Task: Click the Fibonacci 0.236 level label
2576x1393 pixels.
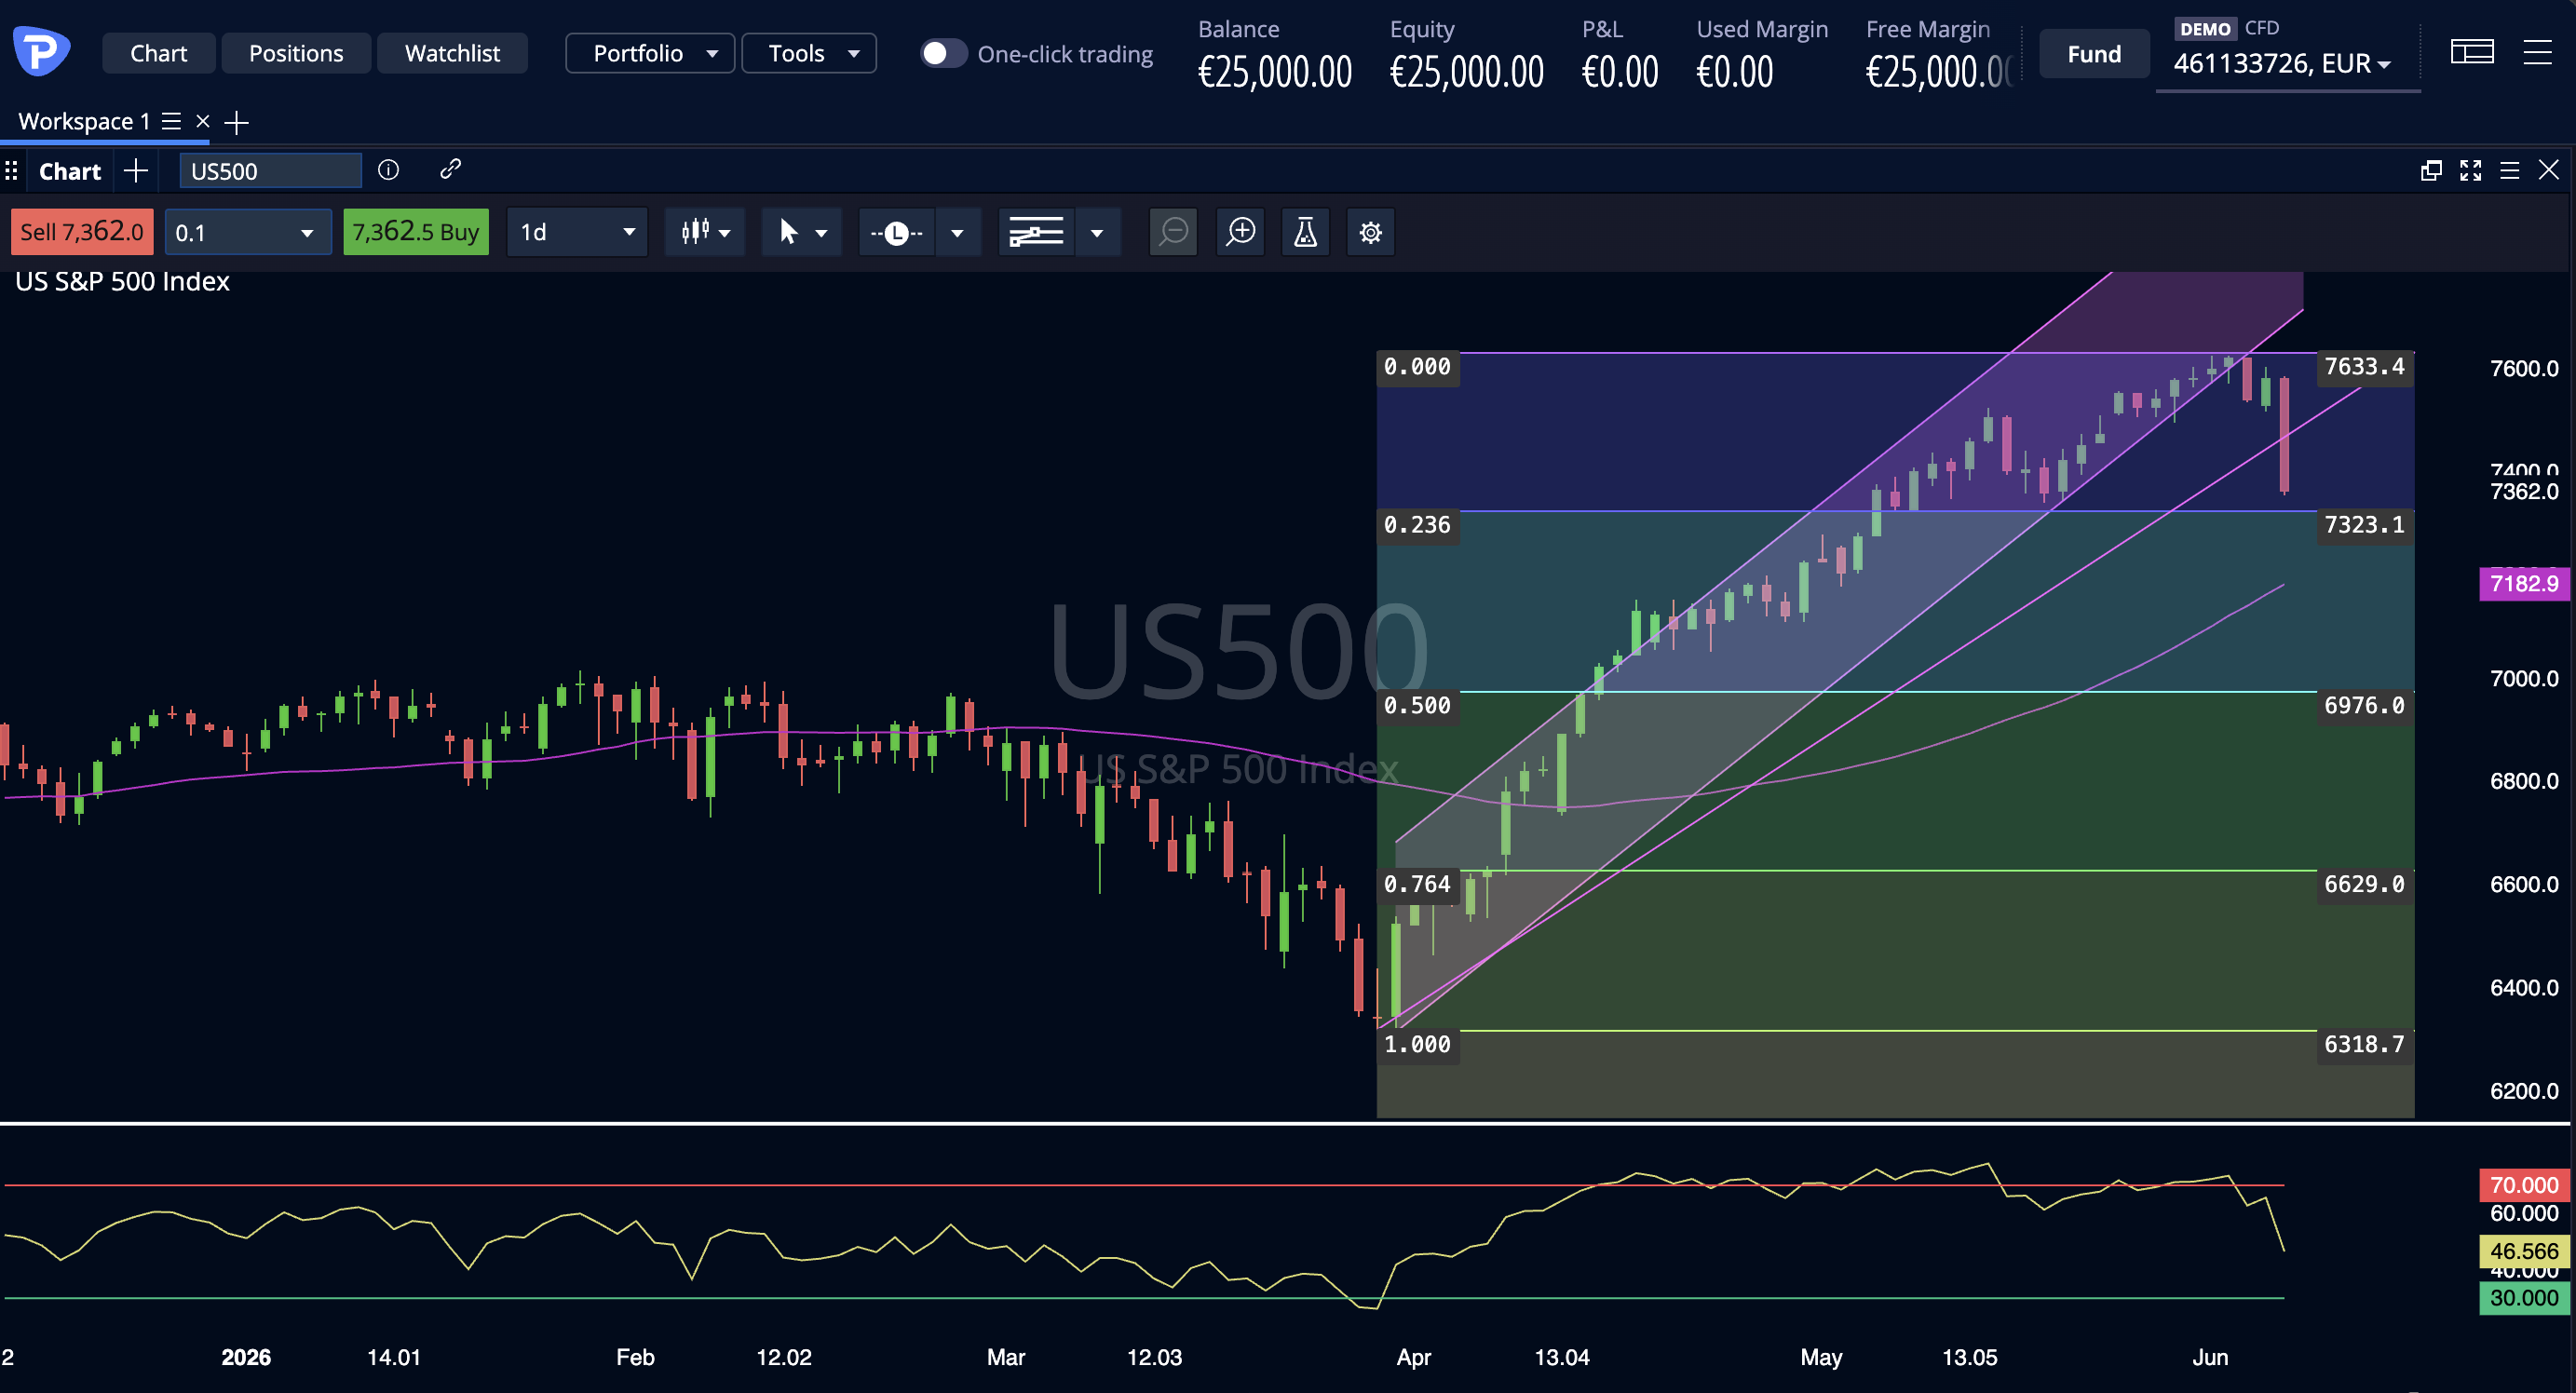Action: [x=1417, y=525]
